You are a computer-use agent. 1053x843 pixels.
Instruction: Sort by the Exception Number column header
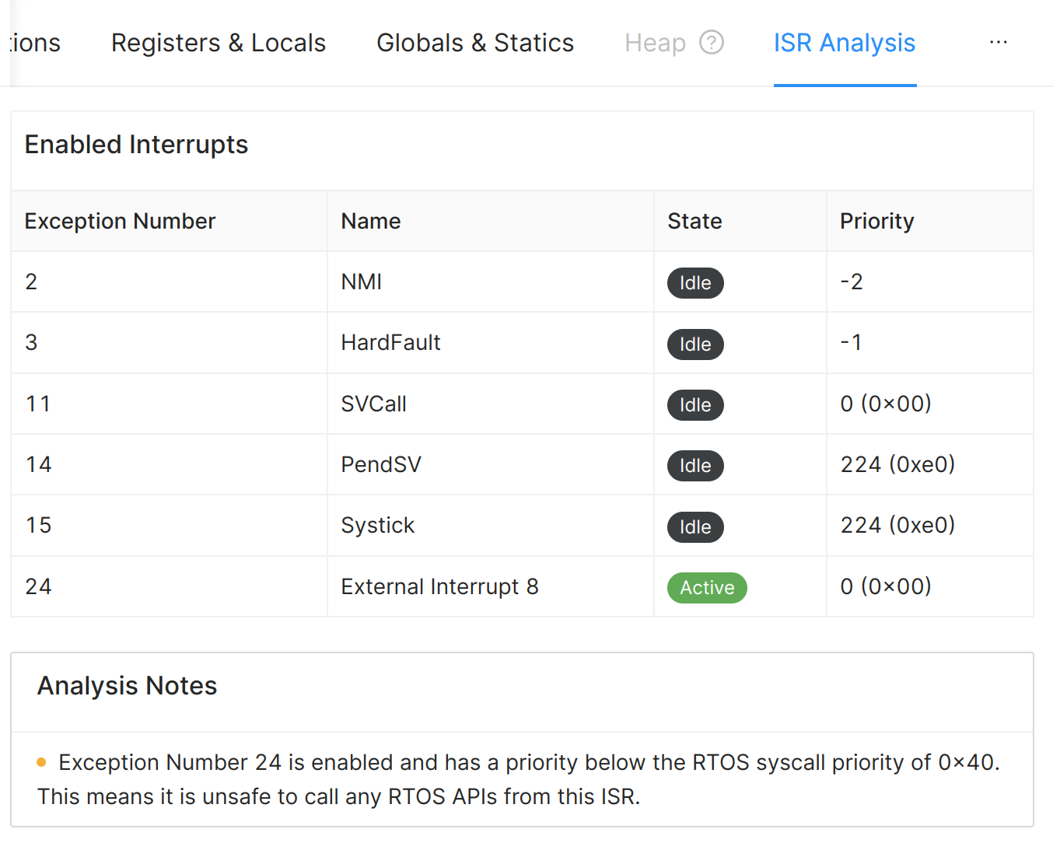click(x=120, y=221)
